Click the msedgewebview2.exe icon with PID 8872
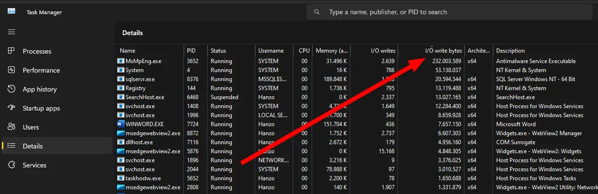Image resolution: width=598 pixels, height=194 pixels. pos(120,133)
